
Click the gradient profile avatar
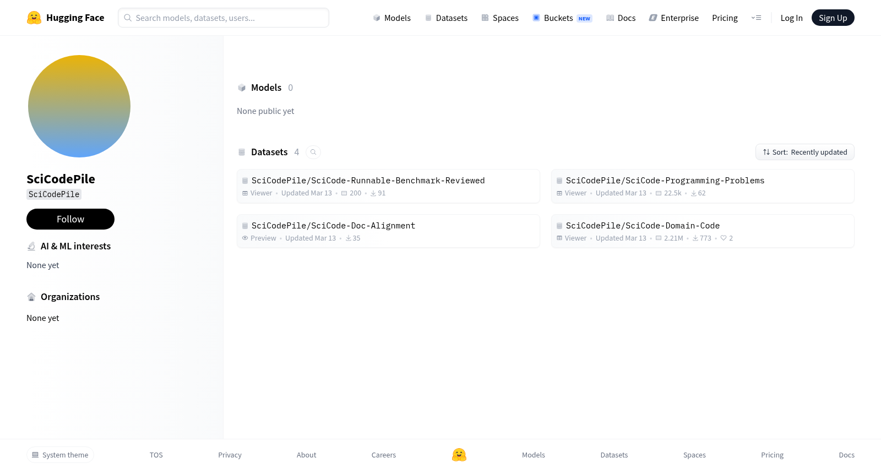tap(79, 106)
